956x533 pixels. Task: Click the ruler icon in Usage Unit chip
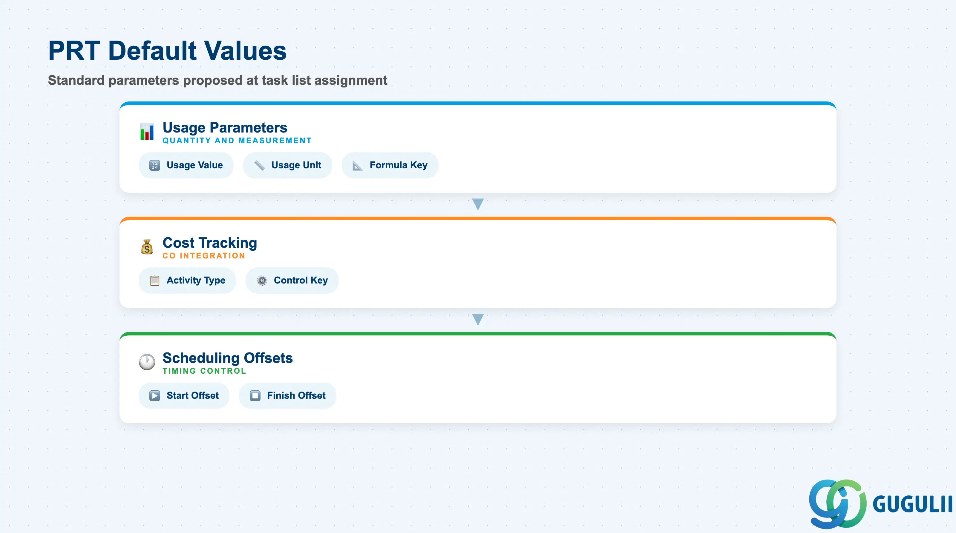click(x=259, y=165)
